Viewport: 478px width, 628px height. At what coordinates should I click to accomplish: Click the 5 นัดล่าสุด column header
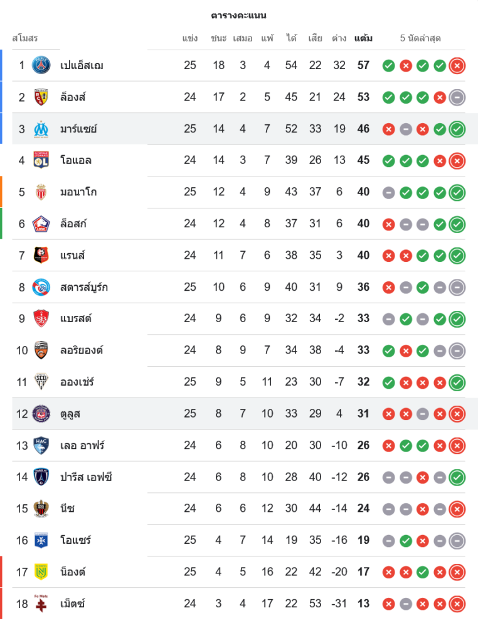tap(420, 38)
